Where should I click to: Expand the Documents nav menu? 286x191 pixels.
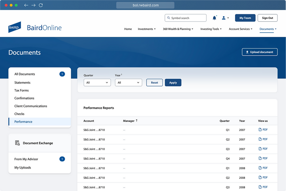click(268, 29)
